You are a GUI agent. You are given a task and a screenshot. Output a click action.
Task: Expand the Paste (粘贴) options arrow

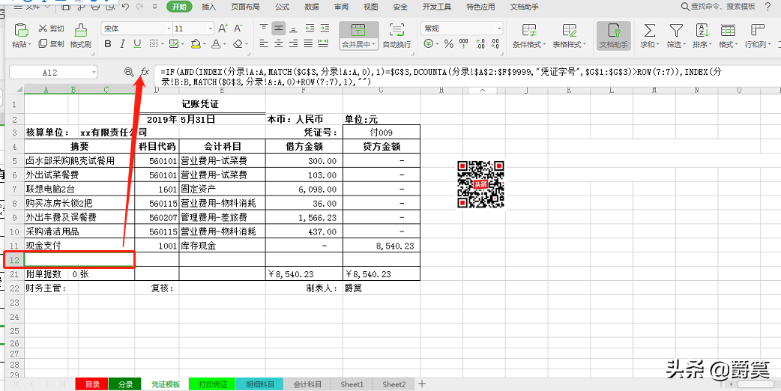coord(30,44)
